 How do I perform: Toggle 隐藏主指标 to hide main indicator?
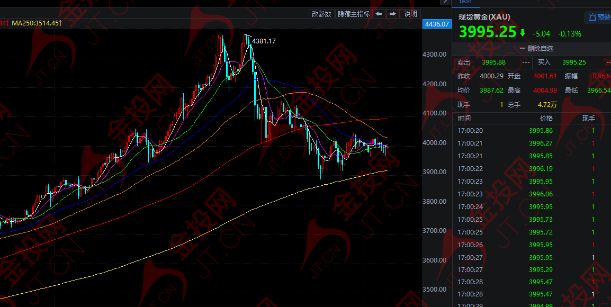click(x=354, y=14)
